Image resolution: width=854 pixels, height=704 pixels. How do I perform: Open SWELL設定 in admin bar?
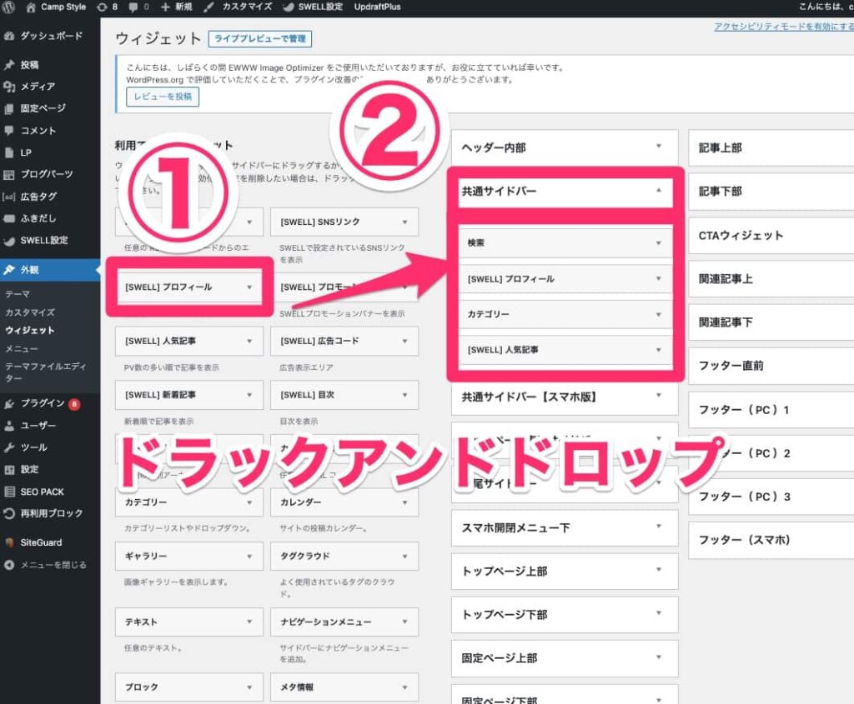coord(314,7)
